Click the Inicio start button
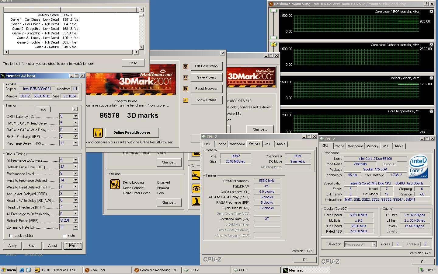The image size is (438, 274). tap(9, 270)
